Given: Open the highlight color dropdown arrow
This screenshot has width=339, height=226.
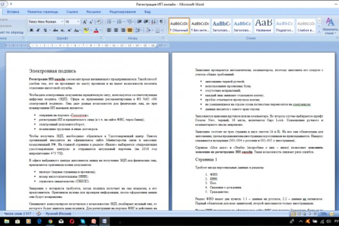Looking at the screenshot, I should coord(90,30).
